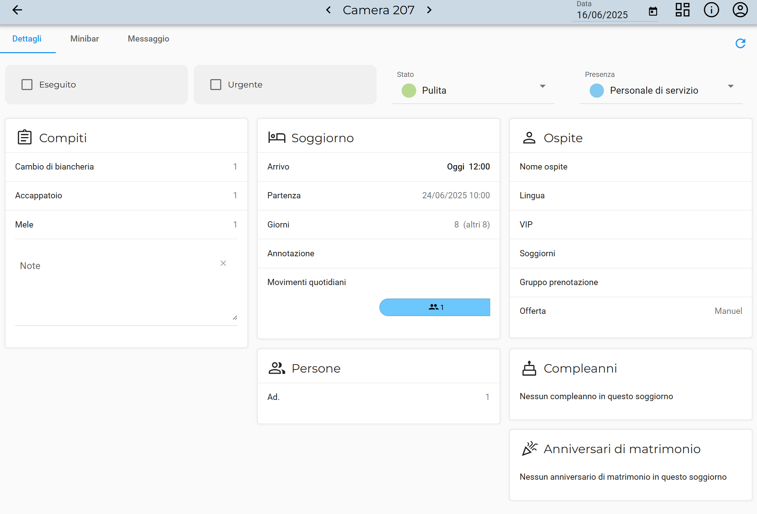Enable the Urgente checkbox
The height and width of the screenshot is (514, 757).
216,85
